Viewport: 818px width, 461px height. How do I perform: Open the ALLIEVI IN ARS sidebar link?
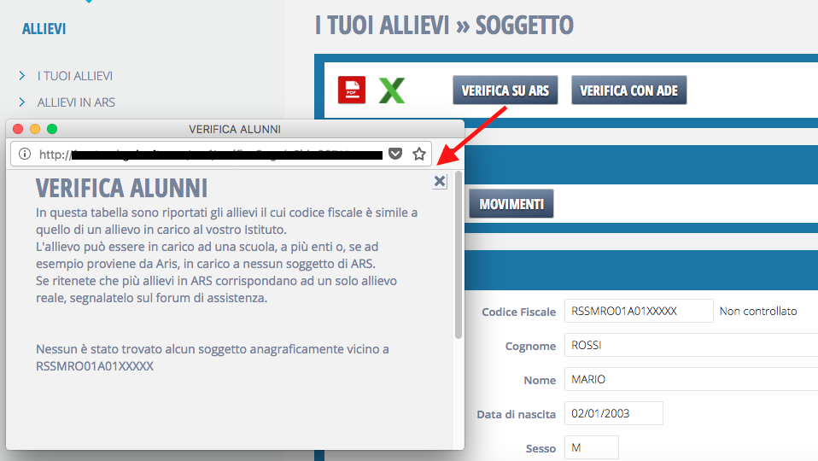(76, 102)
